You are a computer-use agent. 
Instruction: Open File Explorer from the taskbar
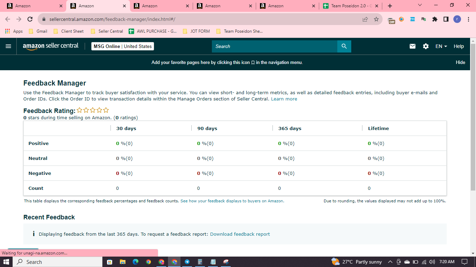pyautogui.click(x=122, y=262)
